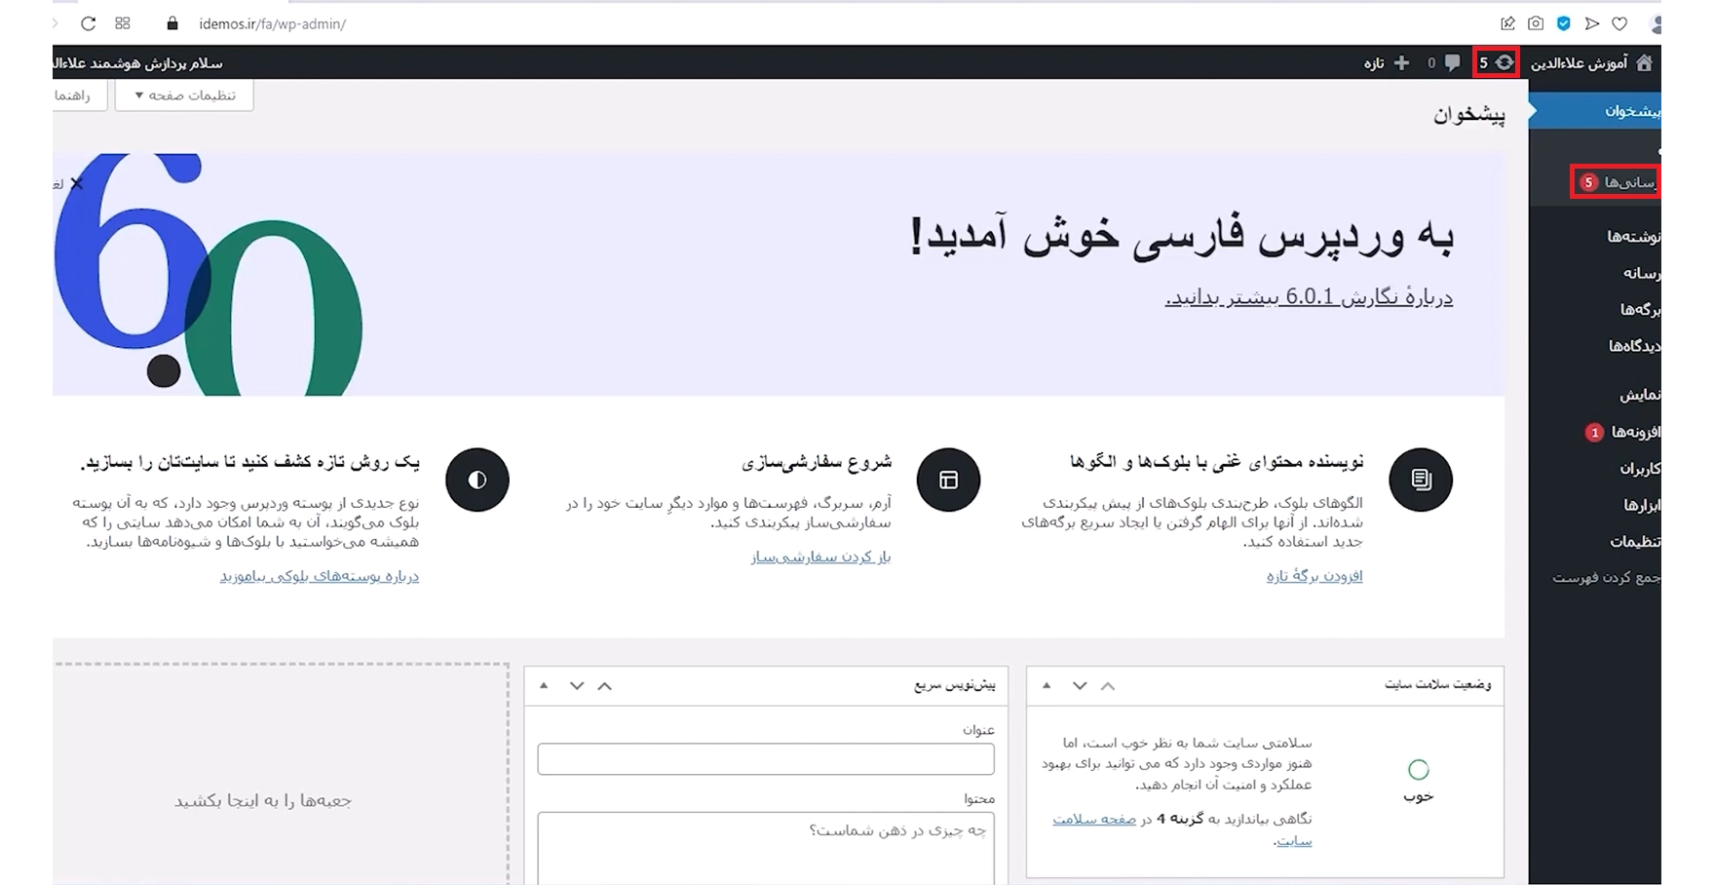
Task: Click the عنوان title input field
Action: [x=766, y=759]
